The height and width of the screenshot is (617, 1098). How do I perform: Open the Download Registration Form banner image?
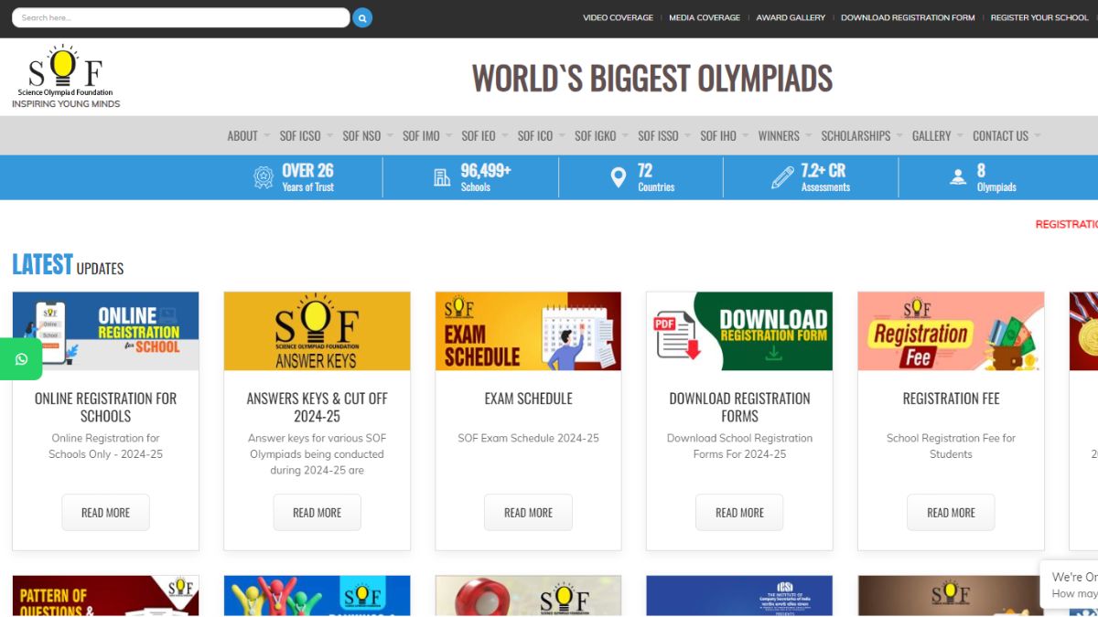pyautogui.click(x=739, y=331)
